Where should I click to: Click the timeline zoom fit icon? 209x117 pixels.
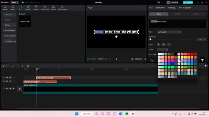205,66
